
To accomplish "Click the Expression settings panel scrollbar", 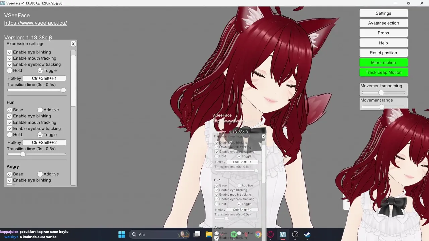I will pos(73,80).
